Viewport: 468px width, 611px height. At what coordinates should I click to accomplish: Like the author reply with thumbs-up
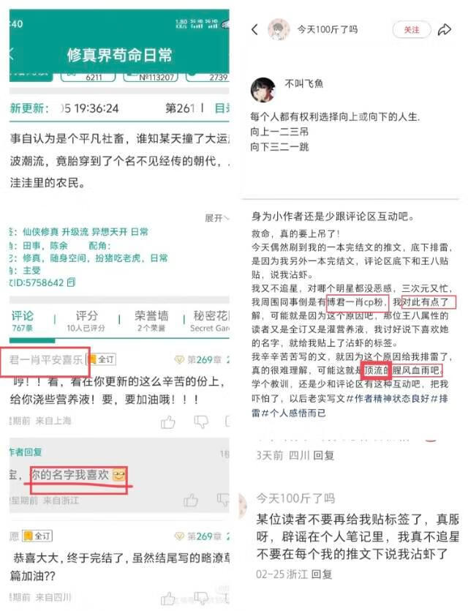point(191,501)
